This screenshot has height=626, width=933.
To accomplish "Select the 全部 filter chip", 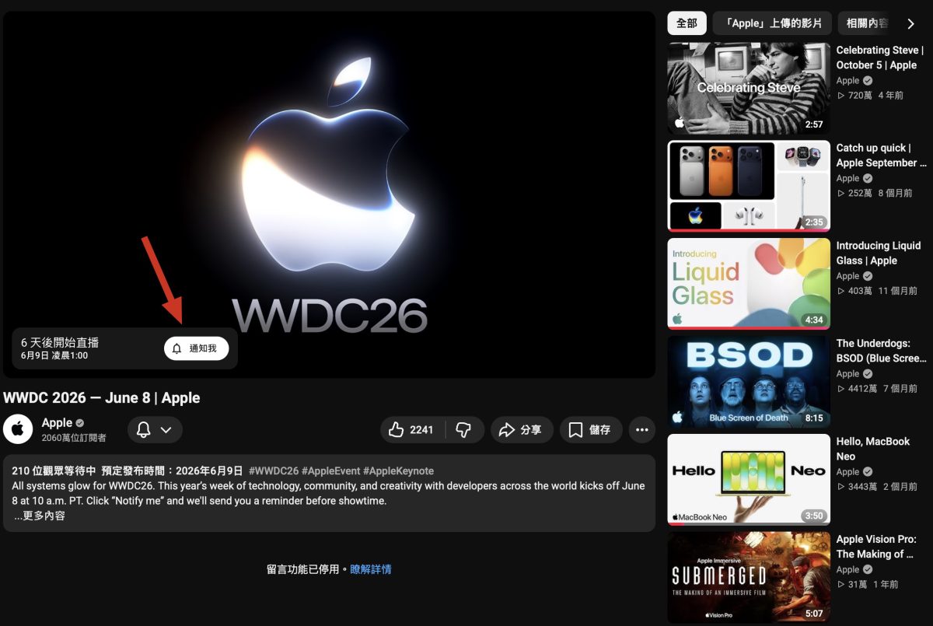I will [x=687, y=23].
